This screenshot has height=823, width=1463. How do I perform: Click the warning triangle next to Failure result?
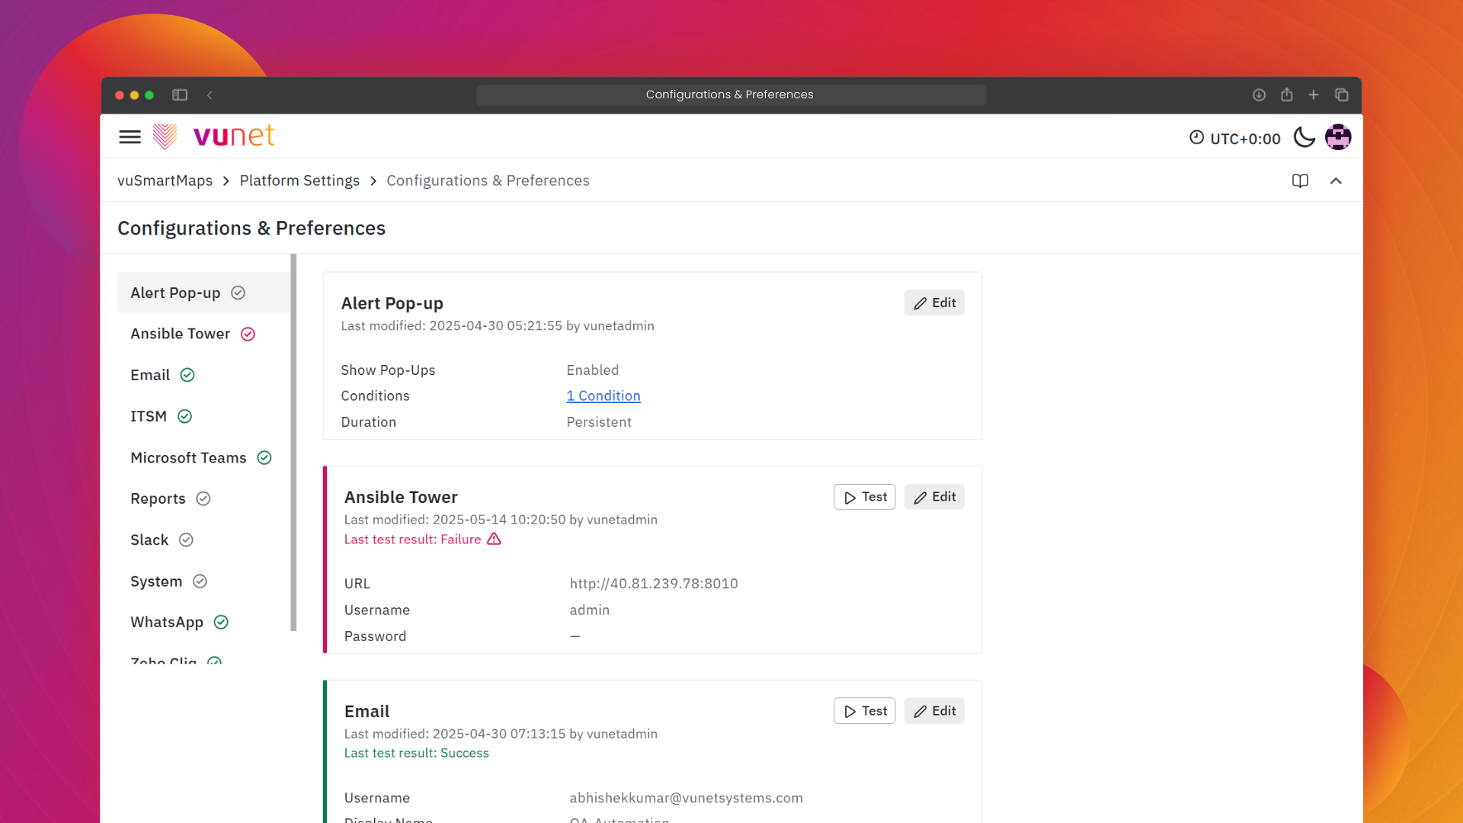(494, 539)
